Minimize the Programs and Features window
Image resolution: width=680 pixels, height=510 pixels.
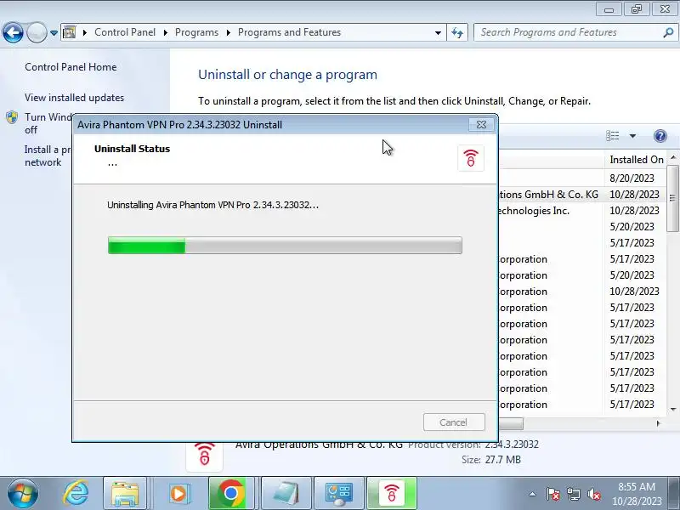609,9
